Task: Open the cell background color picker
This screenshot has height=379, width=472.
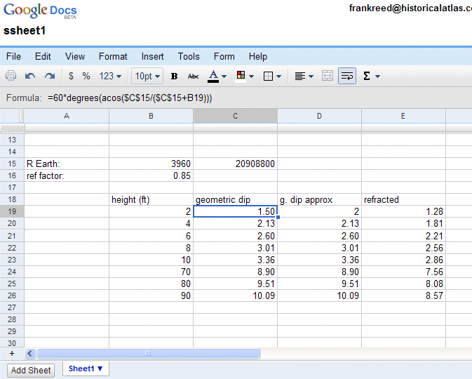Action: [x=245, y=76]
